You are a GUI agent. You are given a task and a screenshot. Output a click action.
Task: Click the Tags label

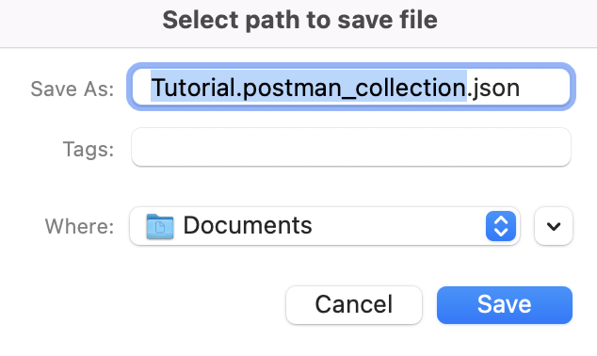tap(89, 149)
